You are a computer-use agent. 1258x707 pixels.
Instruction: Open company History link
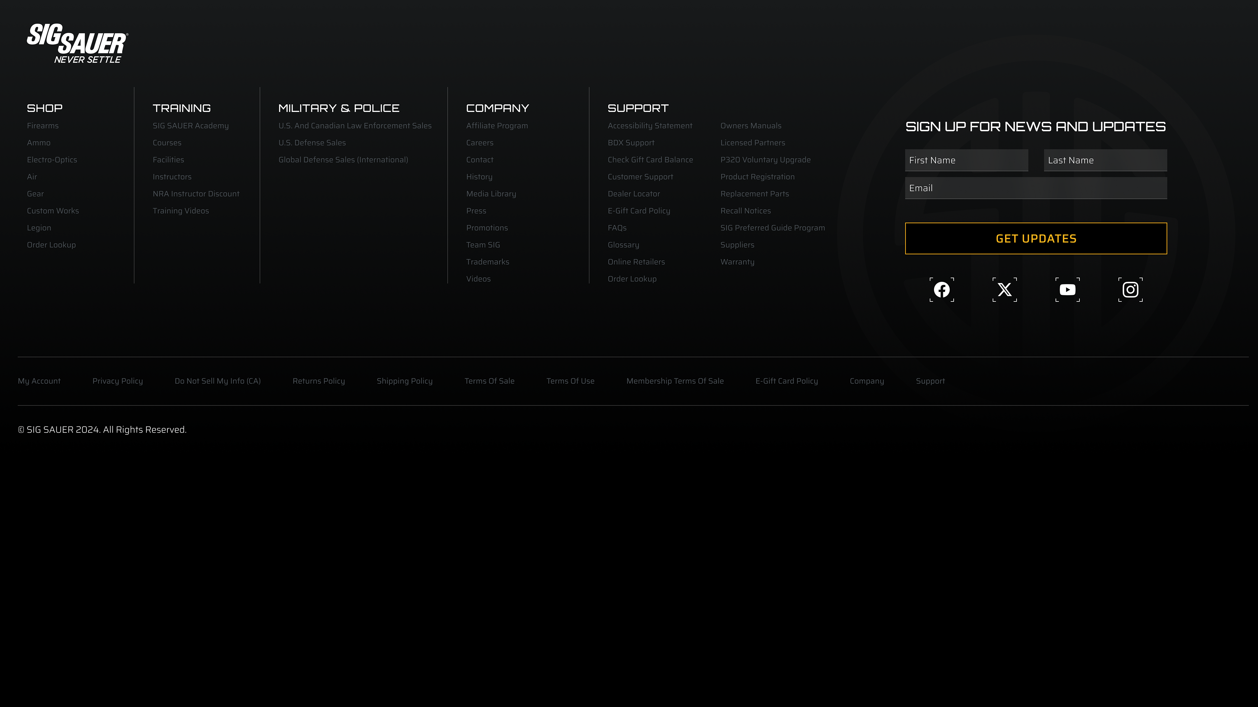[x=480, y=177]
